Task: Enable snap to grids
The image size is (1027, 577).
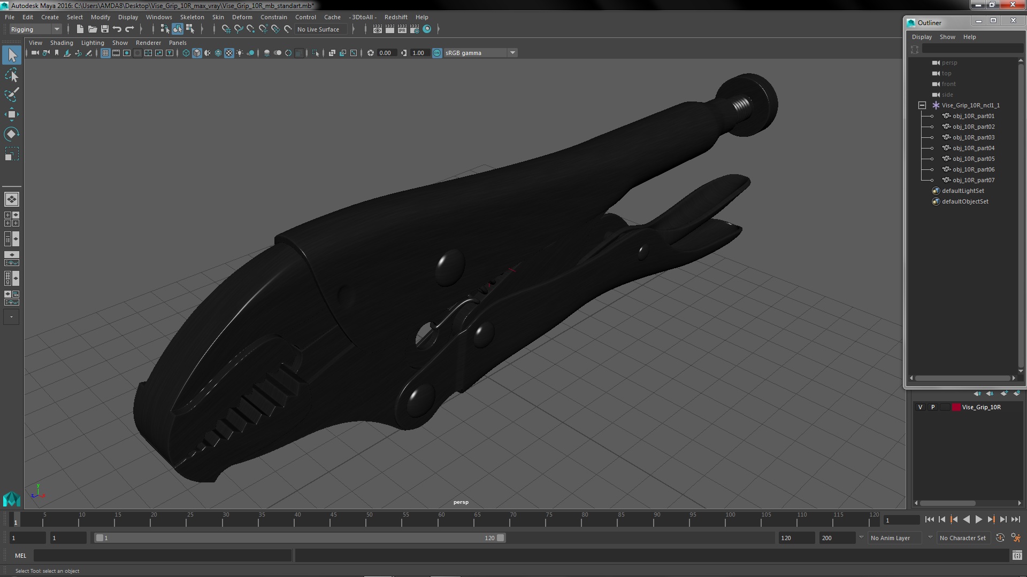Action: 226,29
